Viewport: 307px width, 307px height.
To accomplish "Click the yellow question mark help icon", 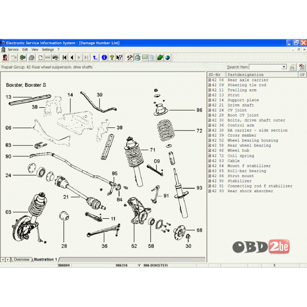I will click(x=112, y=57).
